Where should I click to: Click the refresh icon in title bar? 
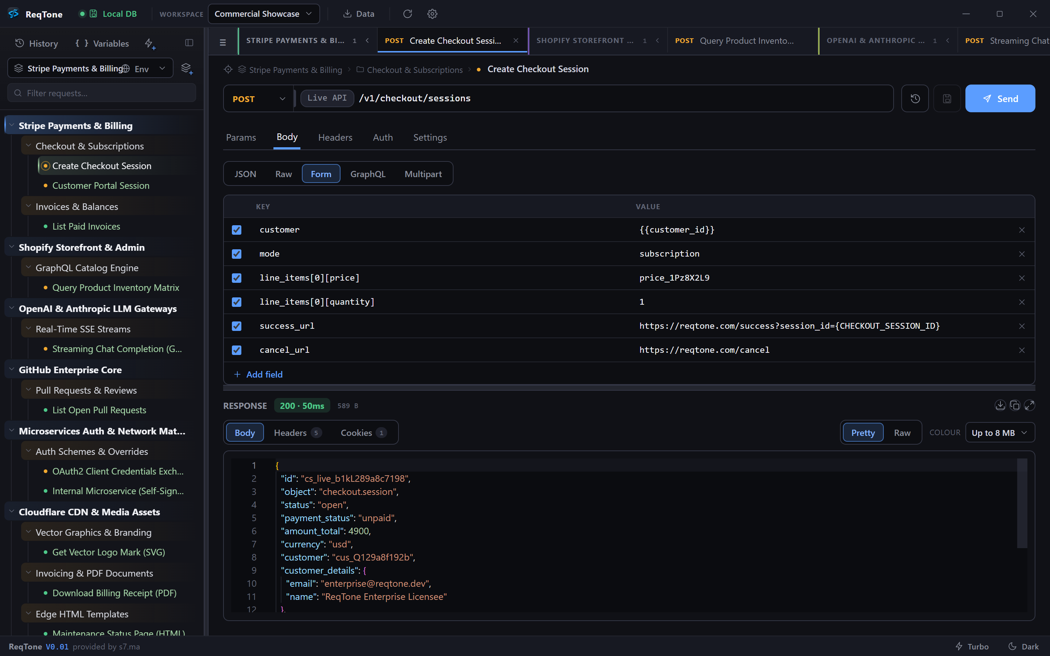[x=407, y=14]
